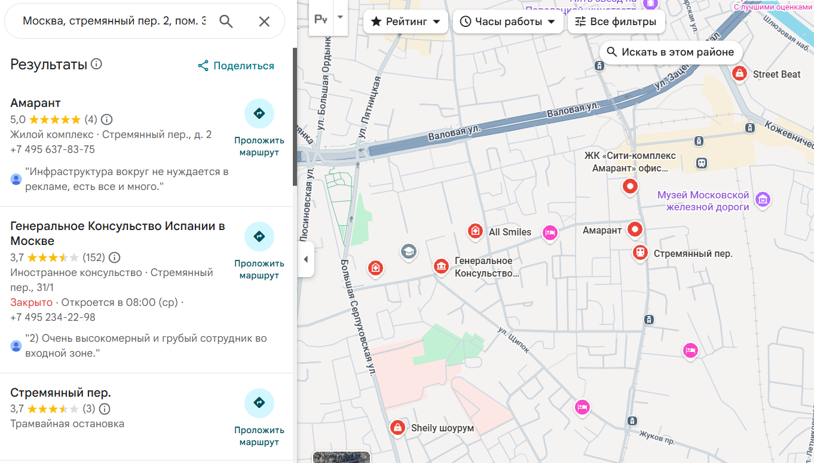Click Проложить маршрут icon for Амарант
The image size is (814, 463).
[259, 114]
